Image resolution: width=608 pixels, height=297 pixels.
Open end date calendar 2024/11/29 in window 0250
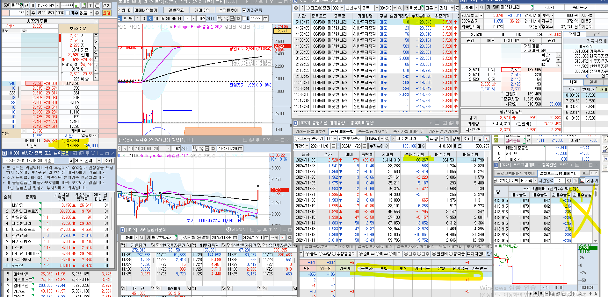click(364, 146)
